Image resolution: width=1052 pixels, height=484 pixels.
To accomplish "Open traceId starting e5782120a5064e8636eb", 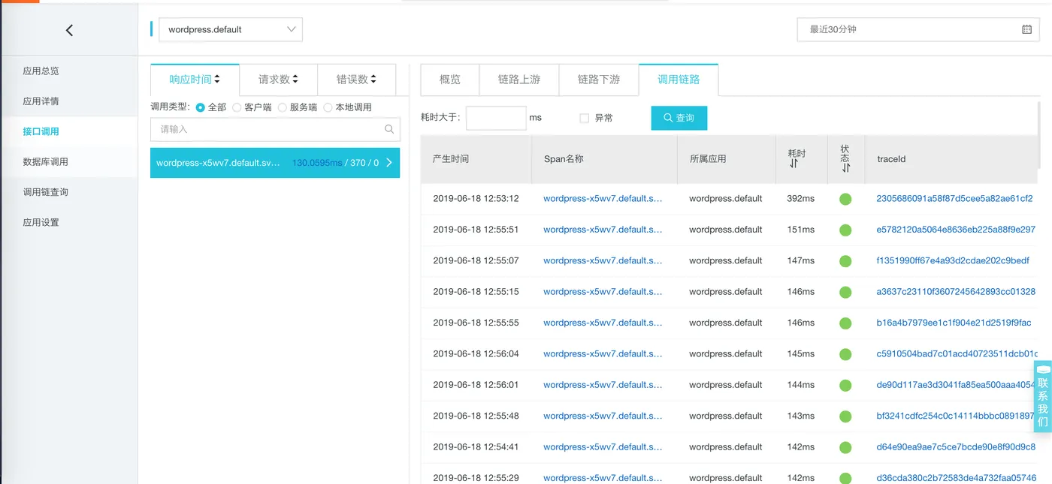I will coord(956,230).
